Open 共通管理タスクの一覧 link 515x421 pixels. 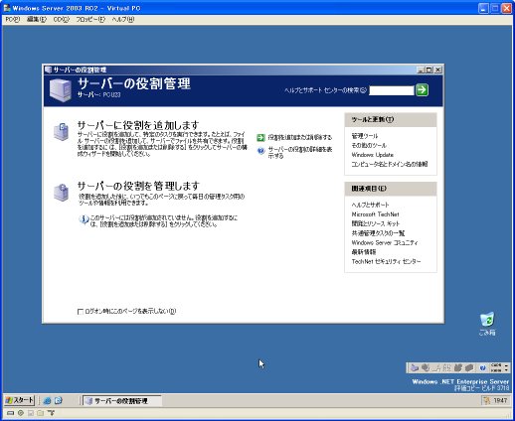coord(378,233)
